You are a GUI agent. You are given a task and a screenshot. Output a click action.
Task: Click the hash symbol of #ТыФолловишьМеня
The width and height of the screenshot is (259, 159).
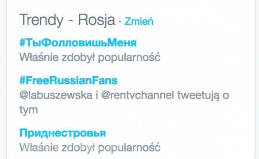click(x=22, y=43)
